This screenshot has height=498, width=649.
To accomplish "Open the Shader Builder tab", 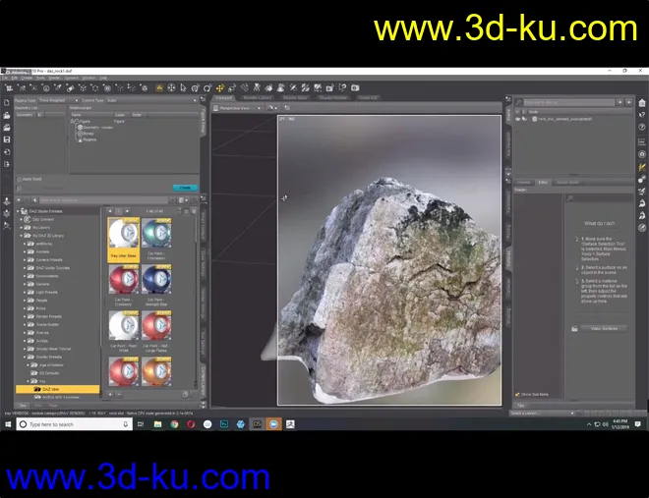I will coord(332,98).
